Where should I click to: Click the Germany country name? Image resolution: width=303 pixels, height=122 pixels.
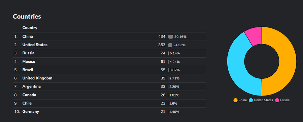(31, 112)
